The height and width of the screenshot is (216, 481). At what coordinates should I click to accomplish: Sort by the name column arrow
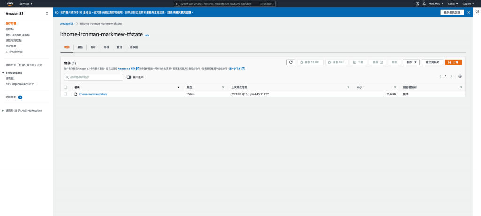pos(178,87)
